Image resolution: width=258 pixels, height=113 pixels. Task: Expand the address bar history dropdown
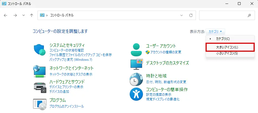pos(182,15)
